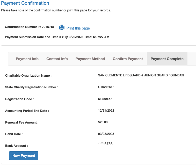Open the Confirm Payment tab

point(128,59)
